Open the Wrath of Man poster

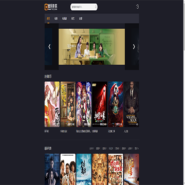(x=132, y=104)
